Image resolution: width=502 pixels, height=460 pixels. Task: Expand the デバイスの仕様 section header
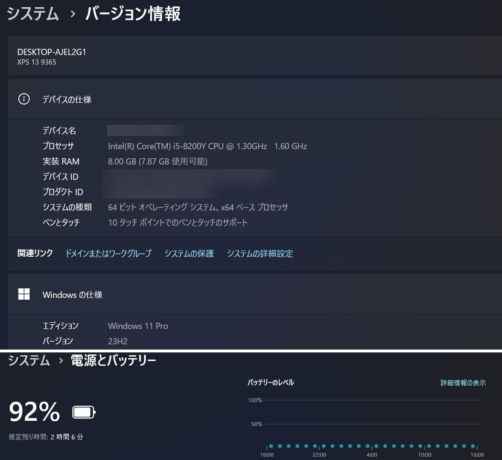255,99
